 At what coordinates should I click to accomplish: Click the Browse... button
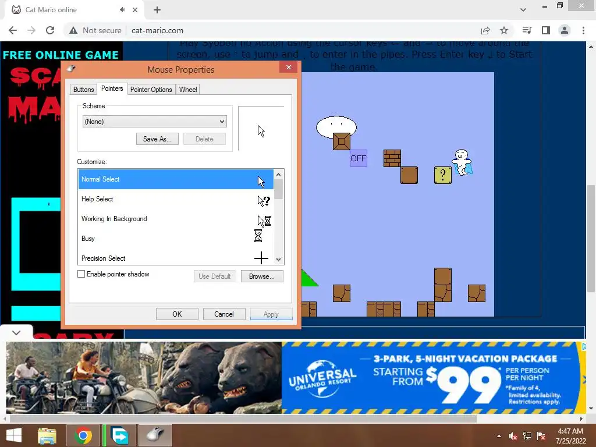pyautogui.click(x=262, y=276)
